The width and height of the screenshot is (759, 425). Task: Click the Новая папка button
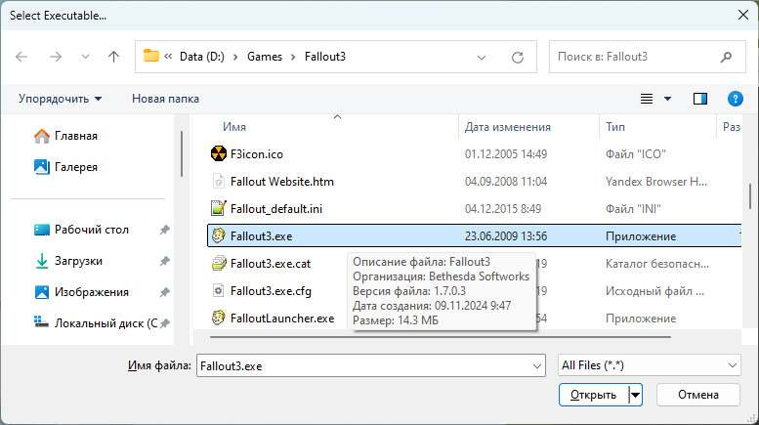coord(165,99)
